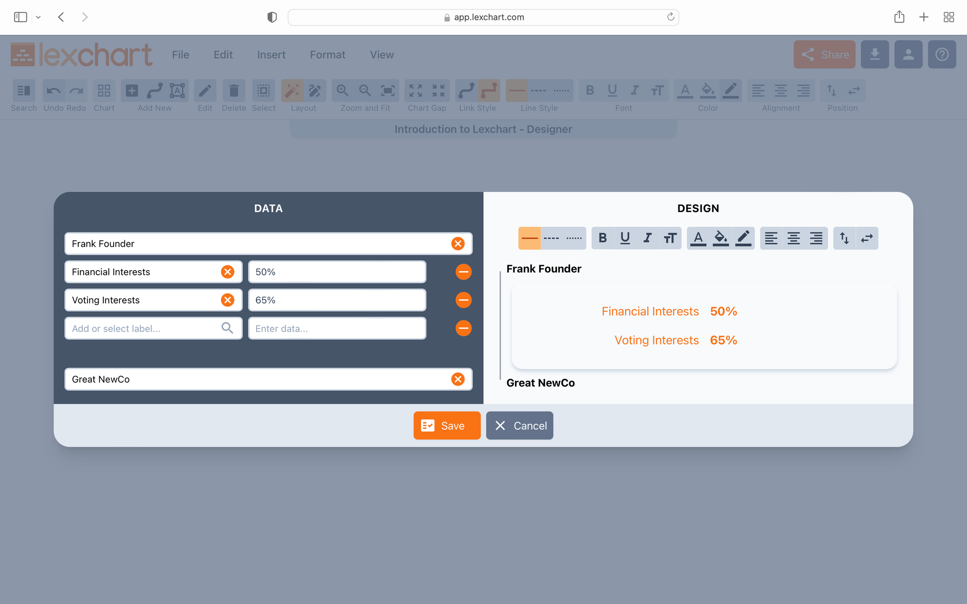Edit the Great NewCo text field
This screenshot has height=604, width=967.
pos(268,379)
